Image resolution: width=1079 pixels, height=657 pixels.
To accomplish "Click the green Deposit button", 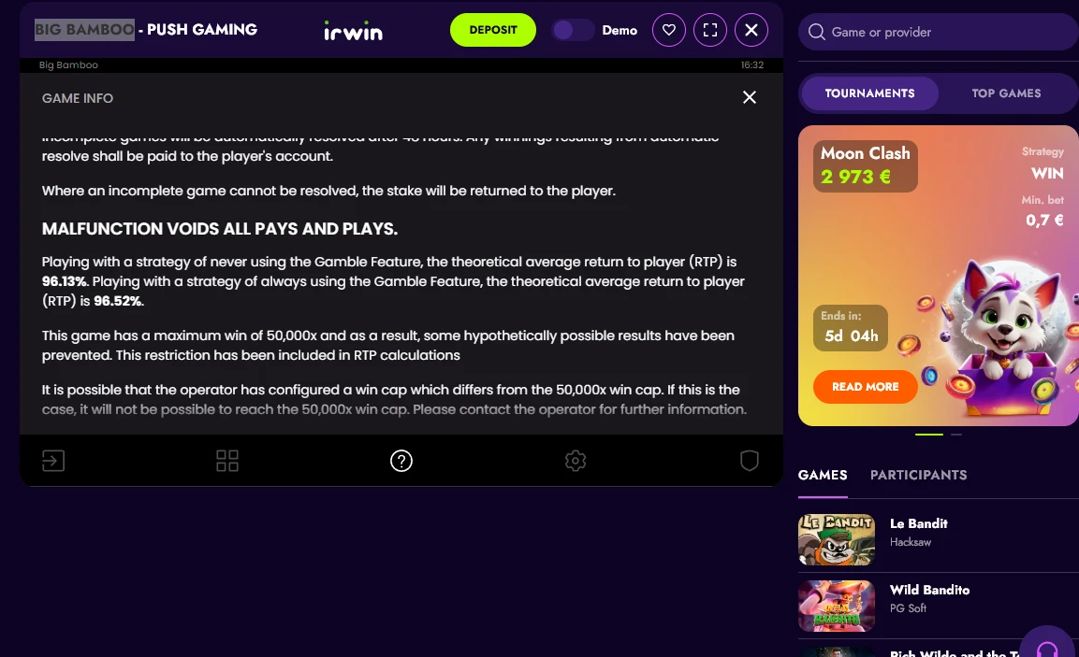I will click(x=492, y=30).
